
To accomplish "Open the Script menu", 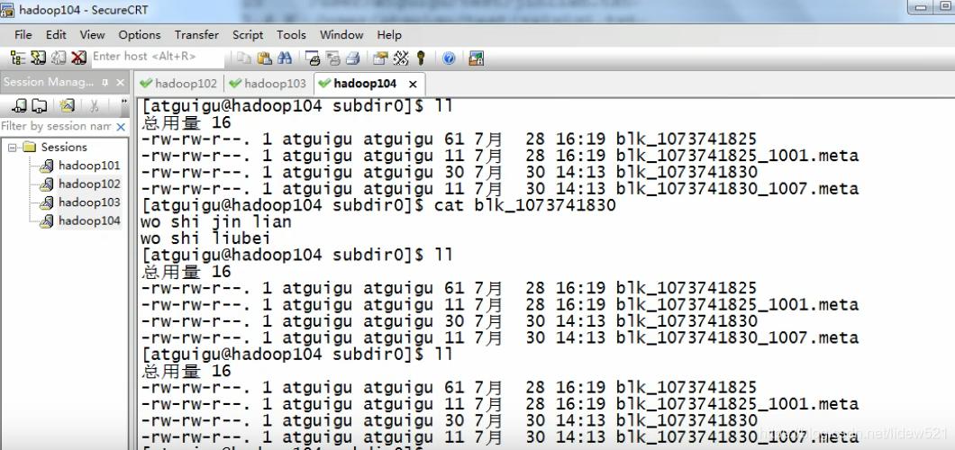I will click(248, 35).
